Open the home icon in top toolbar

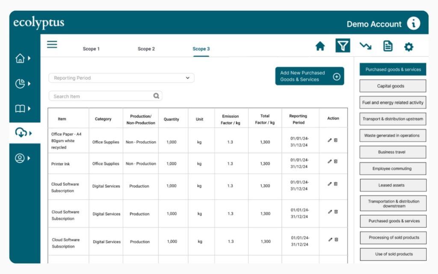[x=320, y=46]
